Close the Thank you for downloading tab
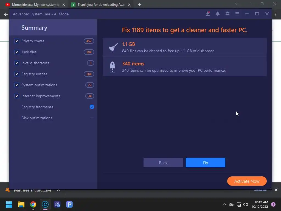This screenshot has width=281, height=211. pos(129,5)
